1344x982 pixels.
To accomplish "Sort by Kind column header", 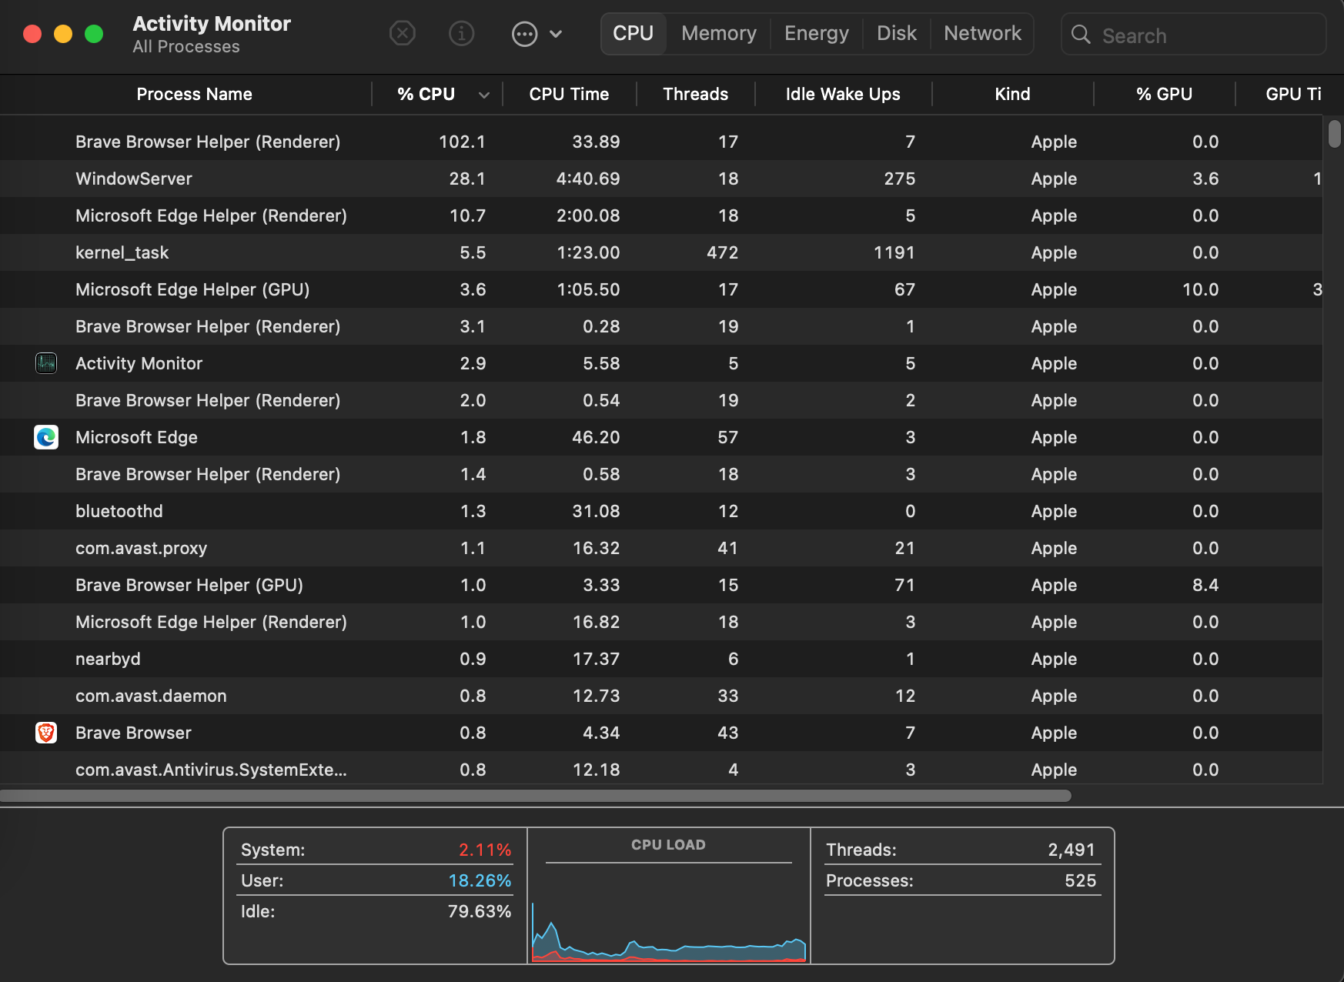I will coord(1012,94).
